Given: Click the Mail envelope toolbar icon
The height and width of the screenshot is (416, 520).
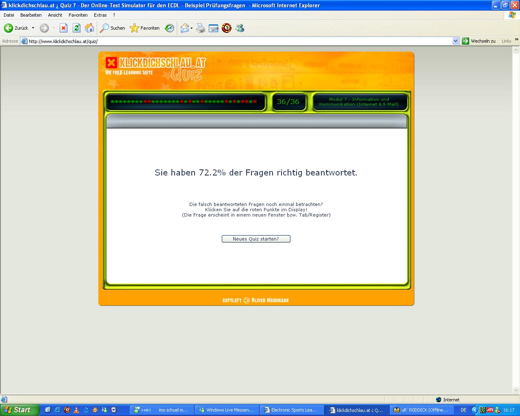Looking at the screenshot, I should (x=185, y=28).
